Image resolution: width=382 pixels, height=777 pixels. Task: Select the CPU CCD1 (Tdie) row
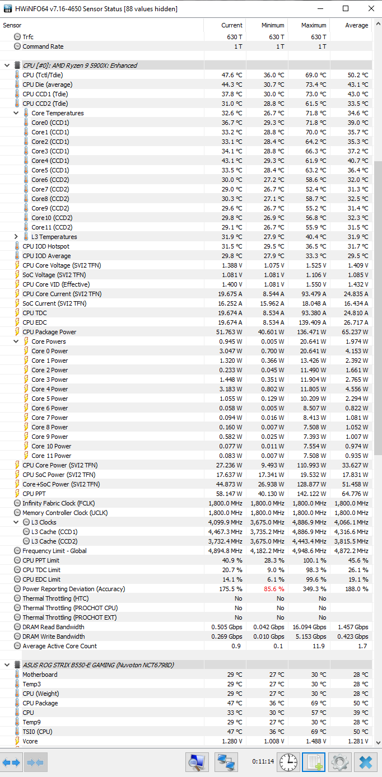[x=186, y=94]
